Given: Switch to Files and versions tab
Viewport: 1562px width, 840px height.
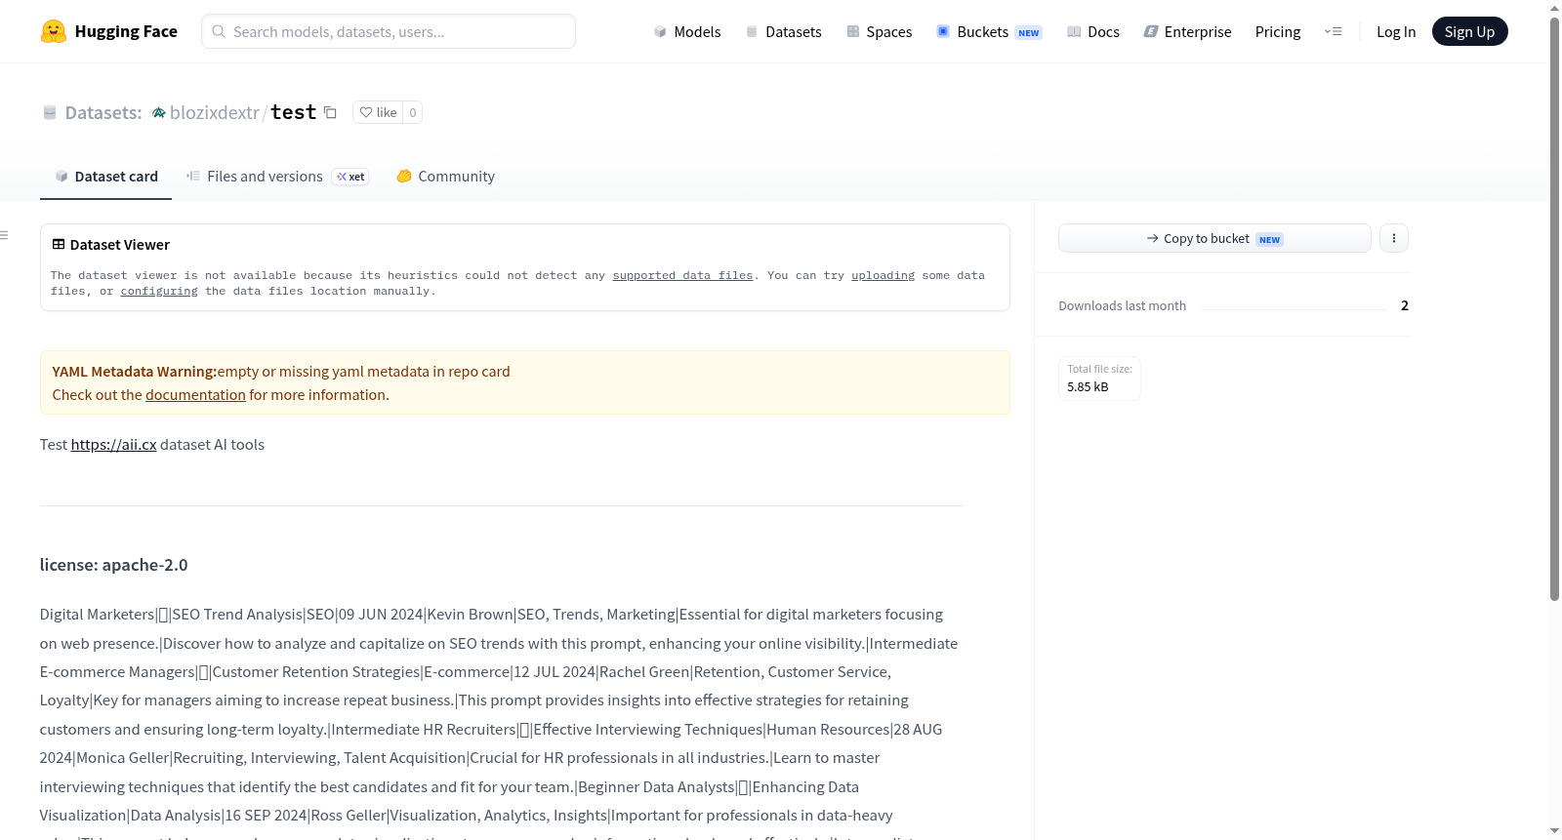Looking at the screenshot, I should [x=277, y=177].
